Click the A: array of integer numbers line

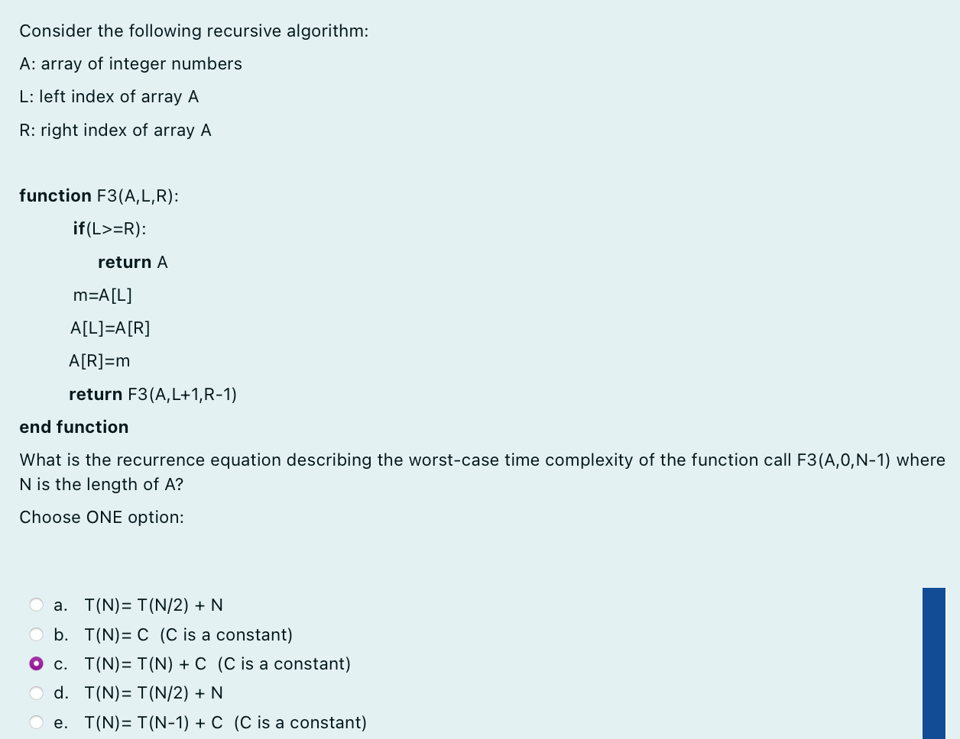[130, 63]
